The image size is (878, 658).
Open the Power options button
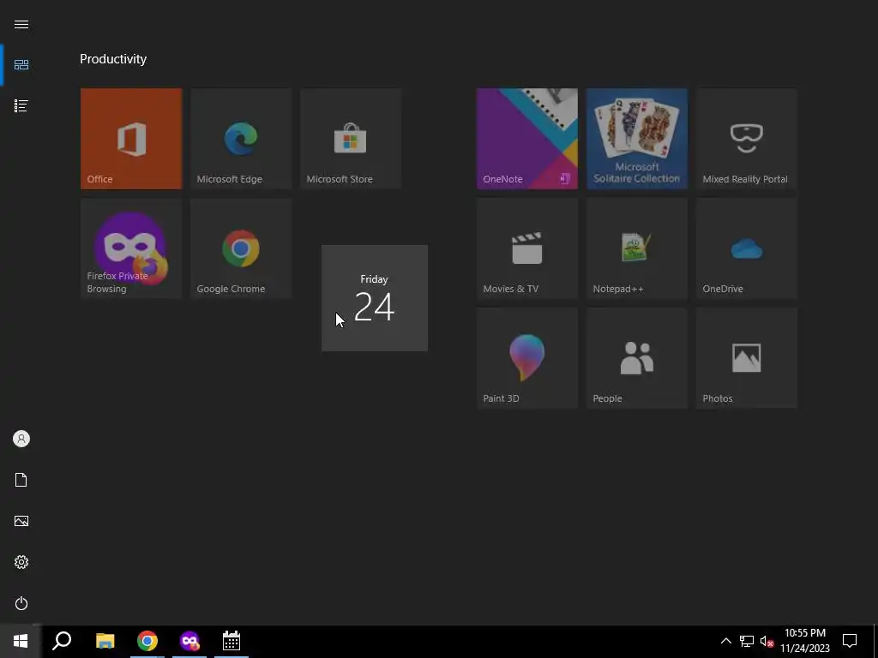pyautogui.click(x=21, y=603)
